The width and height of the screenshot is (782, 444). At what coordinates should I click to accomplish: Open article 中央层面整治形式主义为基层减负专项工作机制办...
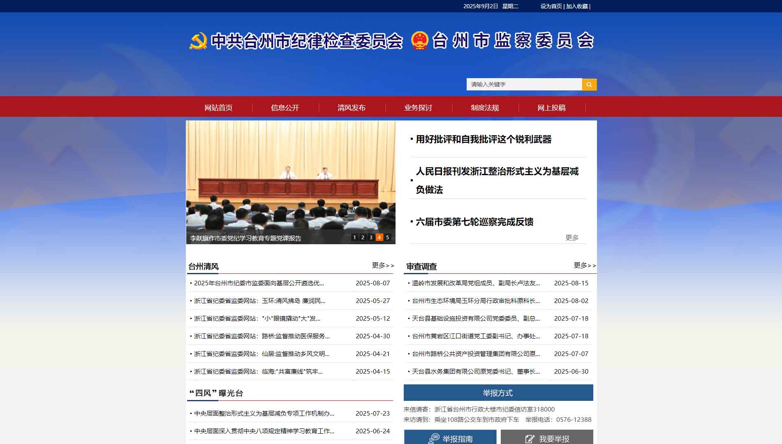264,414
